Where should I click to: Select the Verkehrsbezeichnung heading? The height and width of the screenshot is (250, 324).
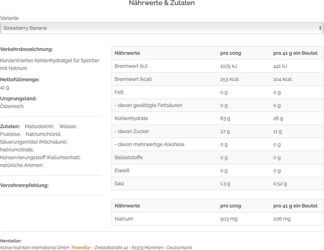click(26, 49)
